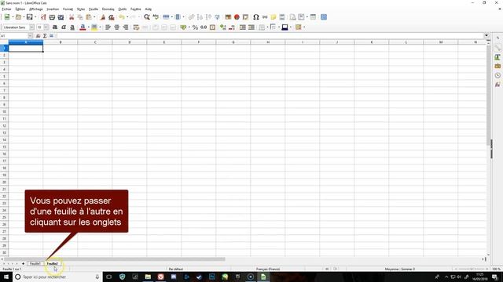Image resolution: width=503 pixels, height=282 pixels.
Task: Click Format as number 0.0 icon
Action: click(204, 27)
